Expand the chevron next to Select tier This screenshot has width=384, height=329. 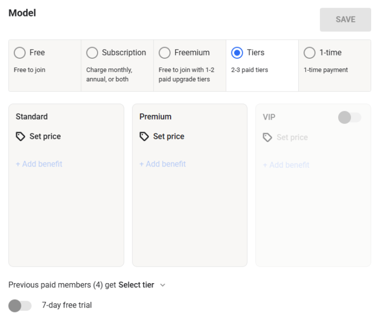(x=163, y=285)
